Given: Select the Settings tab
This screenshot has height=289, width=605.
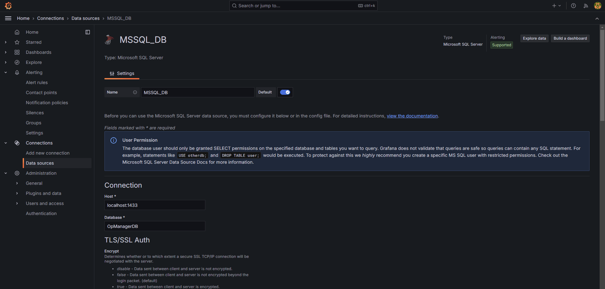Looking at the screenshot, I should click(122, 73).
